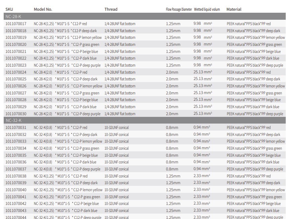Screen dimensions: 286x219
Task: Click 25.13 mm³ volume in row 1011070026
Action: 203,86
